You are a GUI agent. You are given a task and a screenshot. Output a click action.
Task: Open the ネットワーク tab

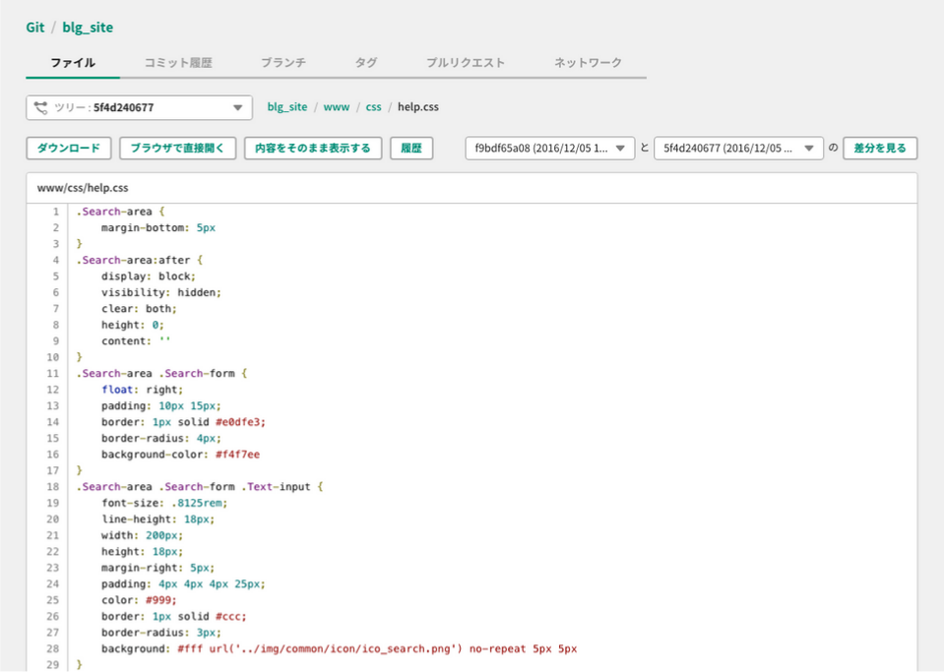click(589, 63)
